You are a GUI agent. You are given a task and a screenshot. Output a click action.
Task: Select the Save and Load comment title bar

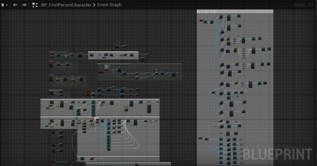click(235, 11)
